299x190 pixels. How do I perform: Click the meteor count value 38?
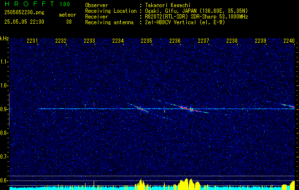(x=68, y=22)
